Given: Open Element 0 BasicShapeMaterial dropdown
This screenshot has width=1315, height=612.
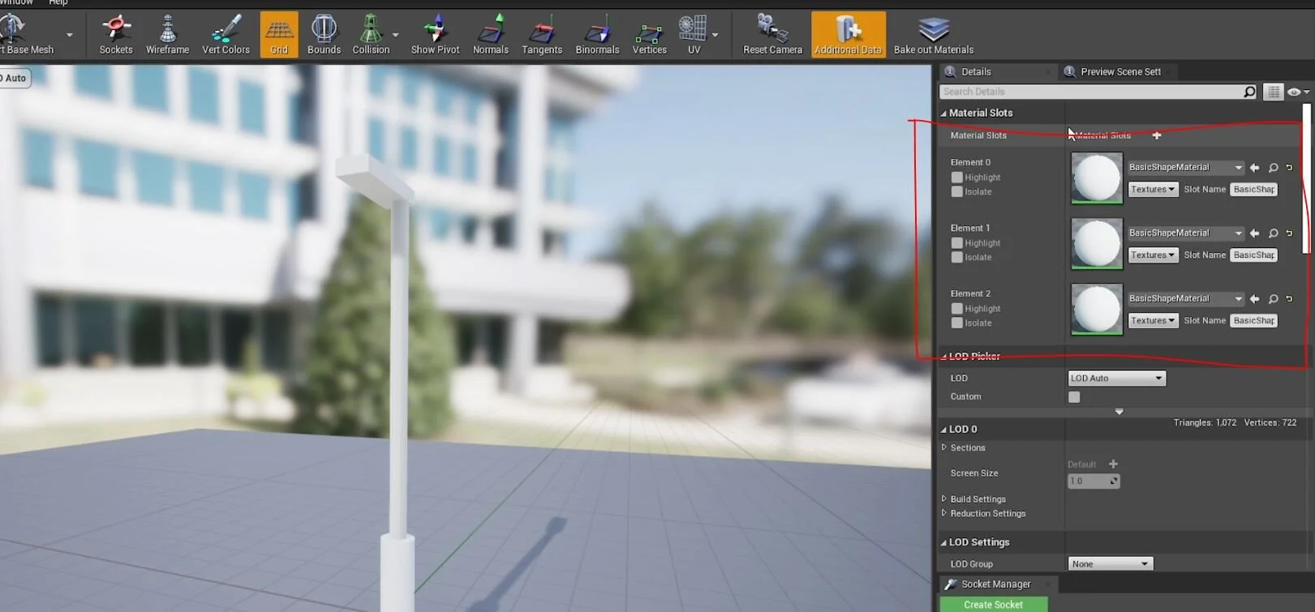Looking at the screenshot, I should (1185, 167).
